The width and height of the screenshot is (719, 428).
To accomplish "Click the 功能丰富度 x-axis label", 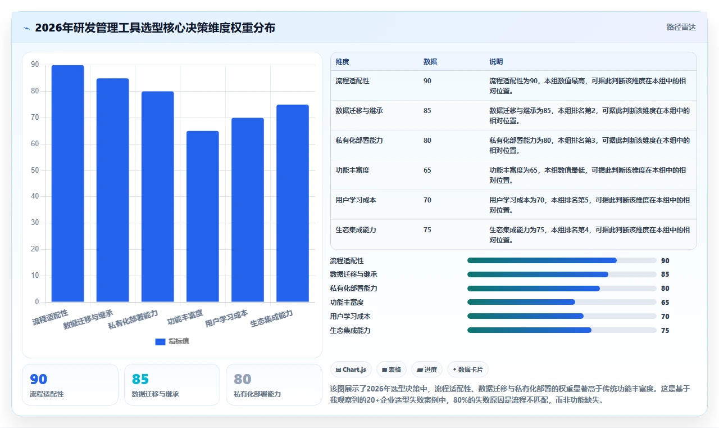I will [x=185, y=317].
